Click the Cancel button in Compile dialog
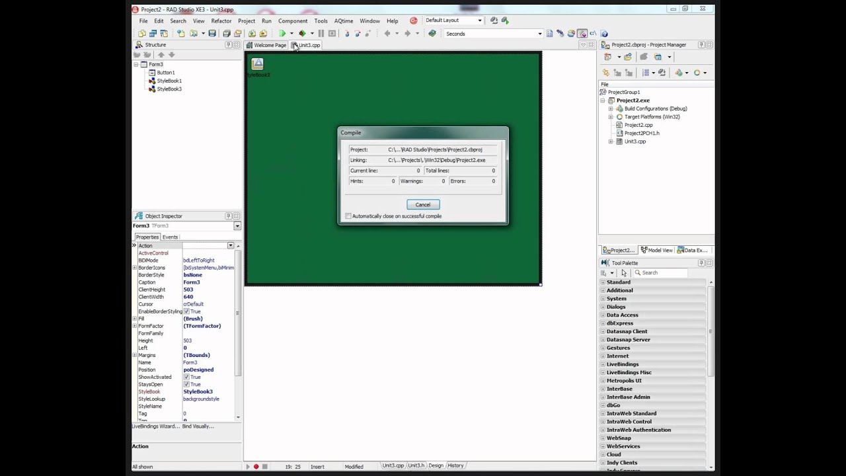The height and width of the screenshot is (476, 846). (x=423, y=204)
